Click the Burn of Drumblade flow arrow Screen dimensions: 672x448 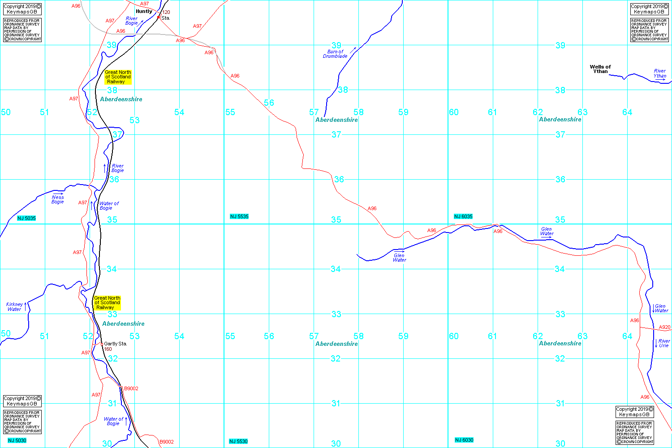353,49
